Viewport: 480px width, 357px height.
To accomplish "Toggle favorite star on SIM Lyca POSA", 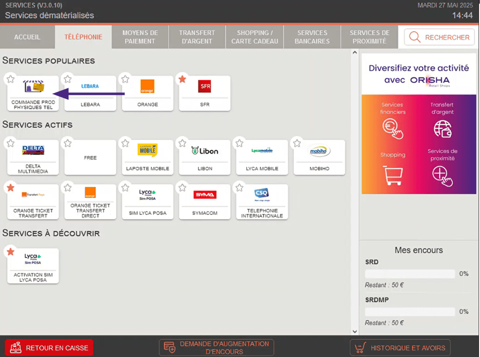I will click(x=125, y=188).
